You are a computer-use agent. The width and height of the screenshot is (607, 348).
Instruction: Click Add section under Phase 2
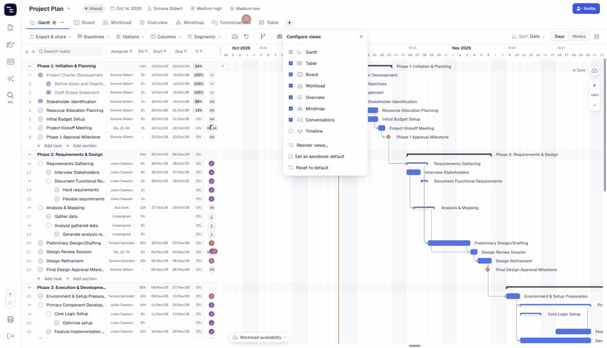[x=81, y=279]
